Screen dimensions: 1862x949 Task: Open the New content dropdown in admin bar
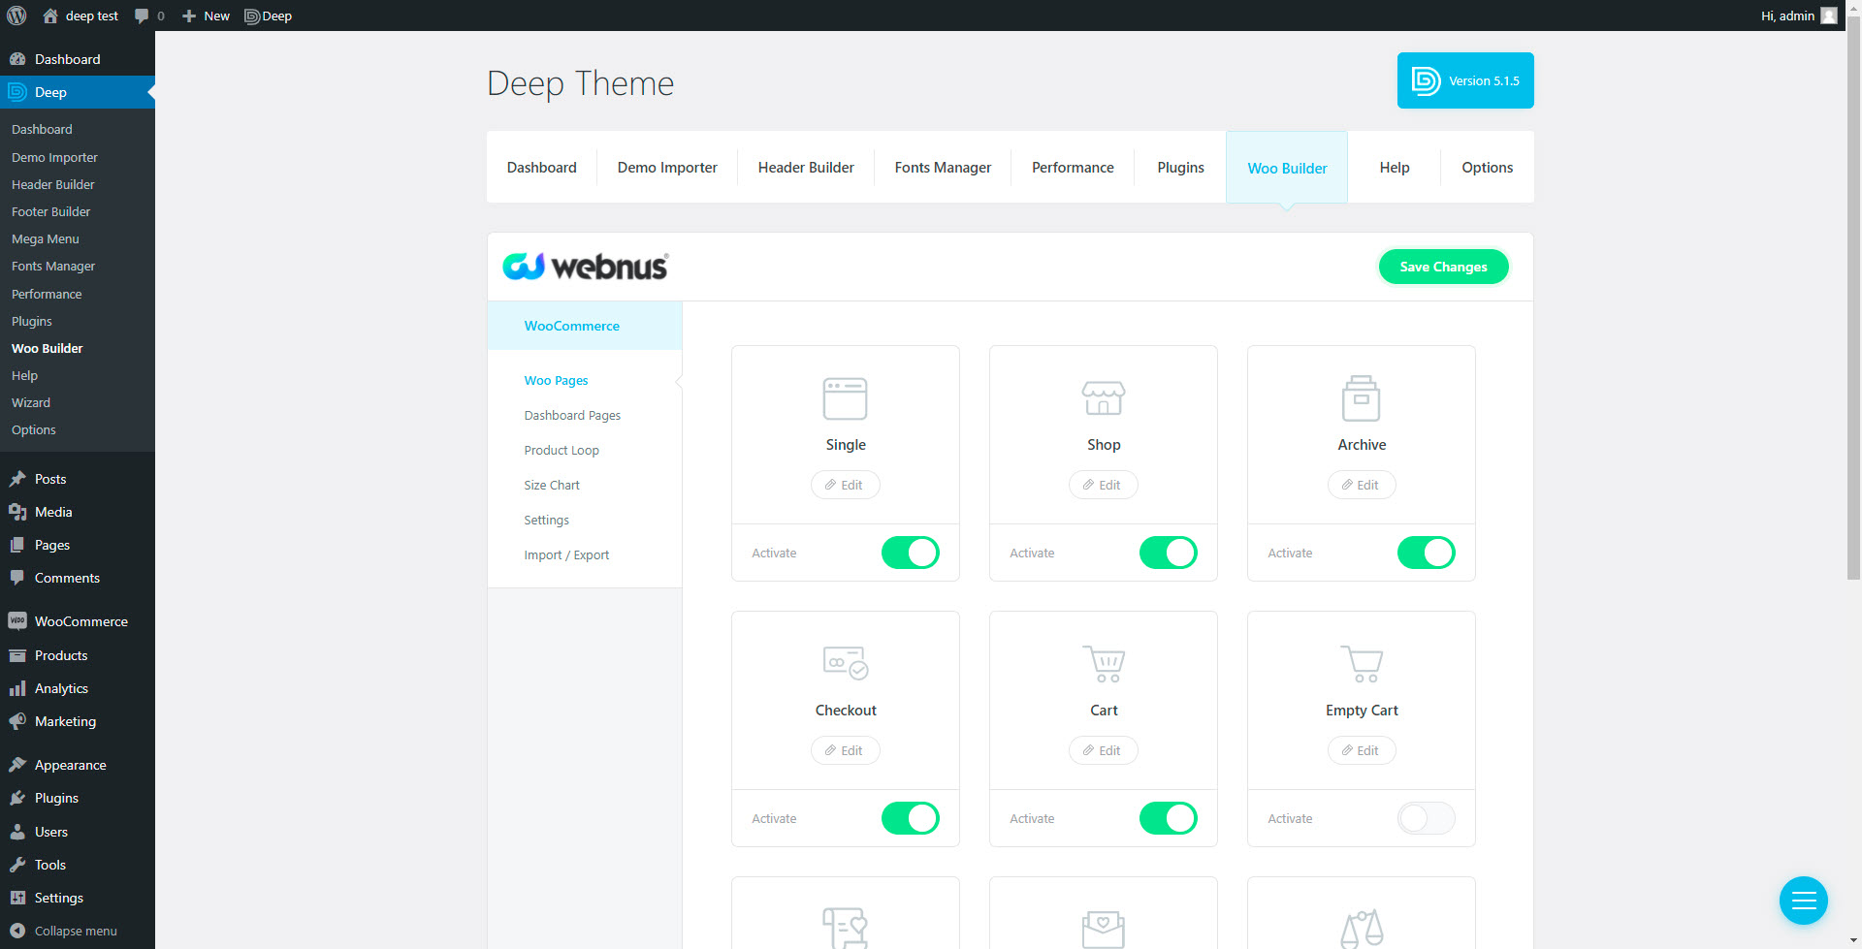[x=206, y=16]
